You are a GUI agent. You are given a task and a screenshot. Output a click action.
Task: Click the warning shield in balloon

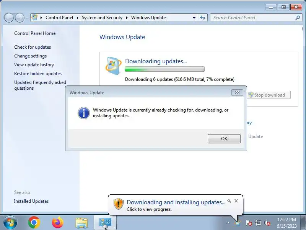pos(119,204)
